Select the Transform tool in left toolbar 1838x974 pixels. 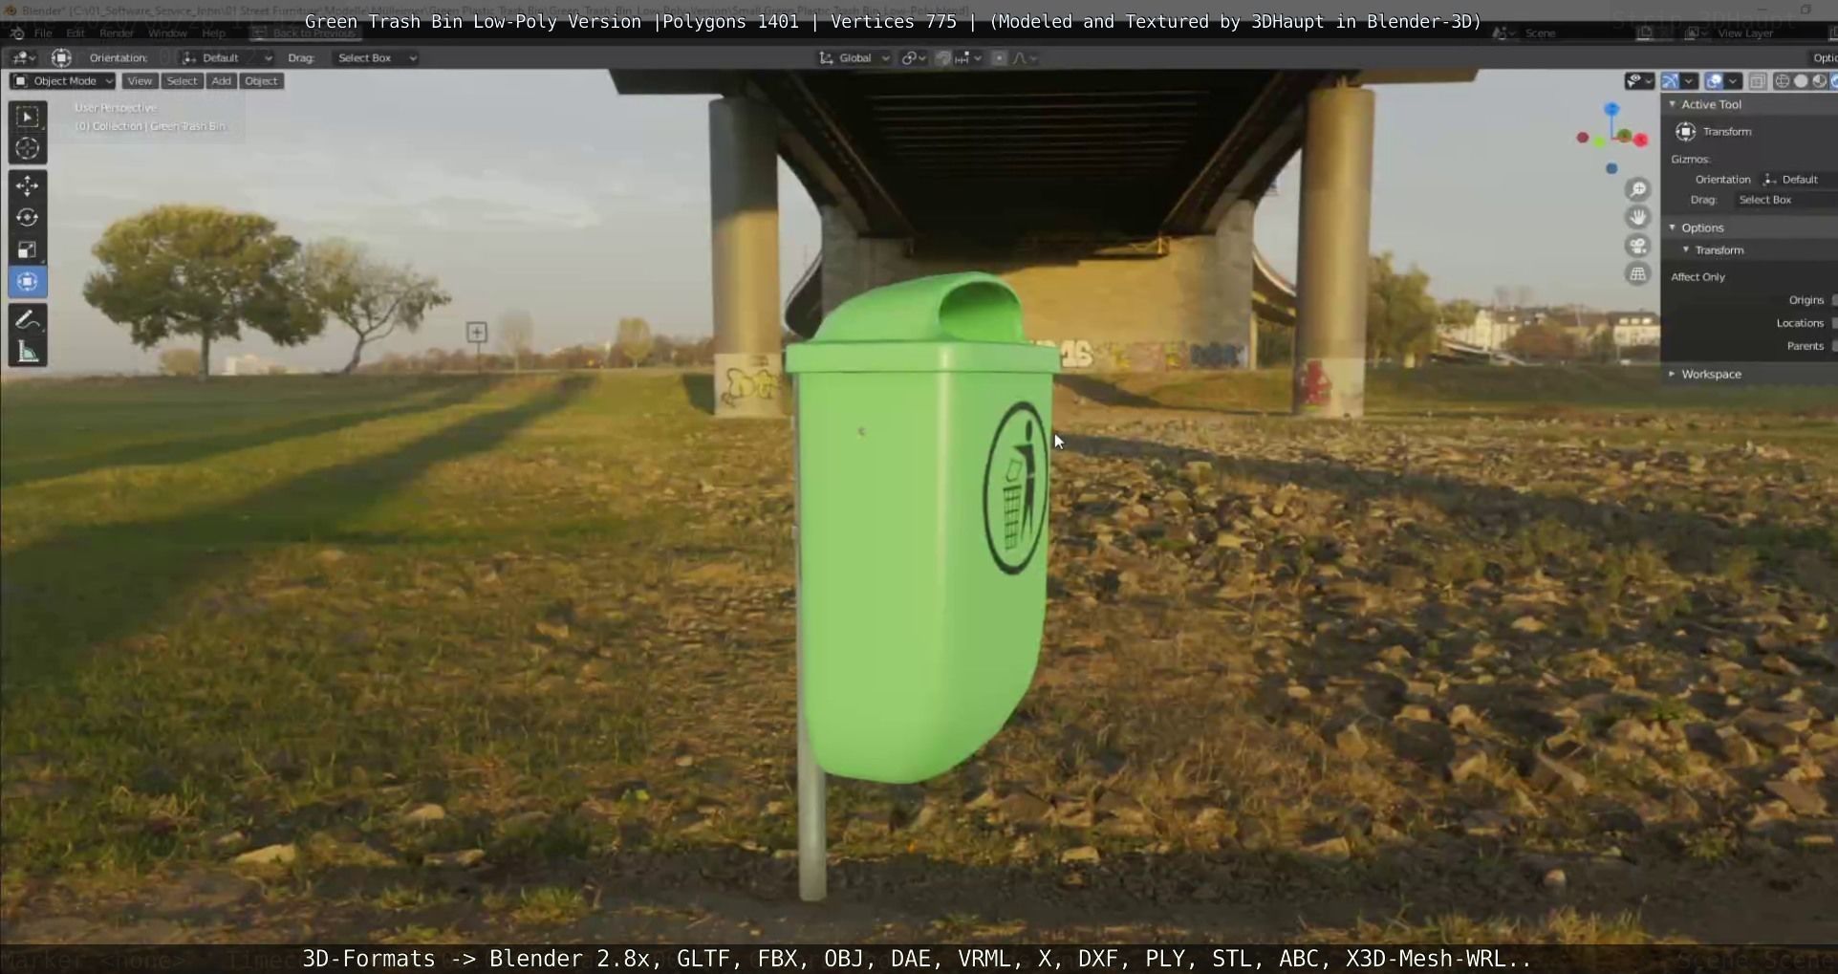[x=27, y=282]
